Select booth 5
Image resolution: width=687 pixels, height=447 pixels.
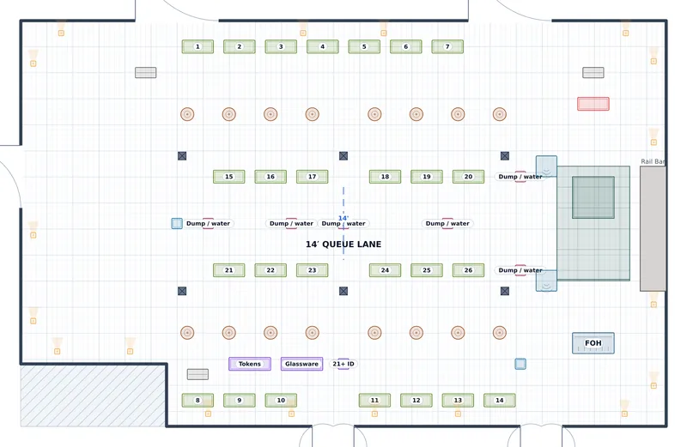click(364, 46)
